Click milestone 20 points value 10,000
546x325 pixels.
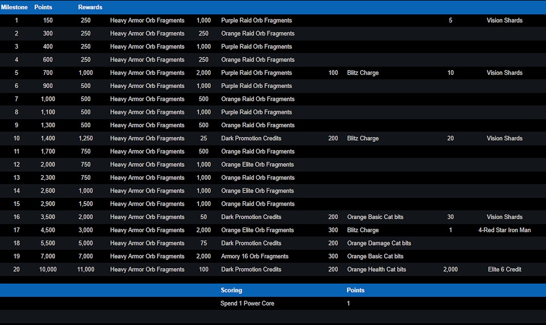[x=48, y=269]
